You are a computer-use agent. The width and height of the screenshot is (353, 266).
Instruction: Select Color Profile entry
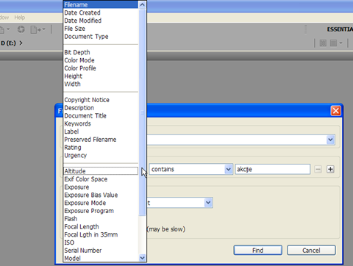[101, 68]
